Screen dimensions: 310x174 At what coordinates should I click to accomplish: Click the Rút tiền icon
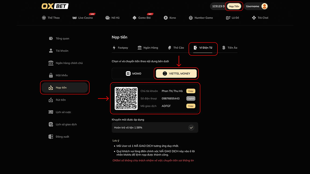[51, 100]
